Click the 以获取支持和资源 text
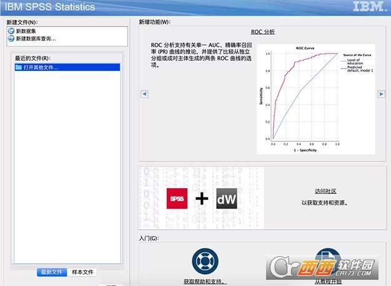This screenshot has width=391, height=286. pyautogui.click(x=325, y=203)
